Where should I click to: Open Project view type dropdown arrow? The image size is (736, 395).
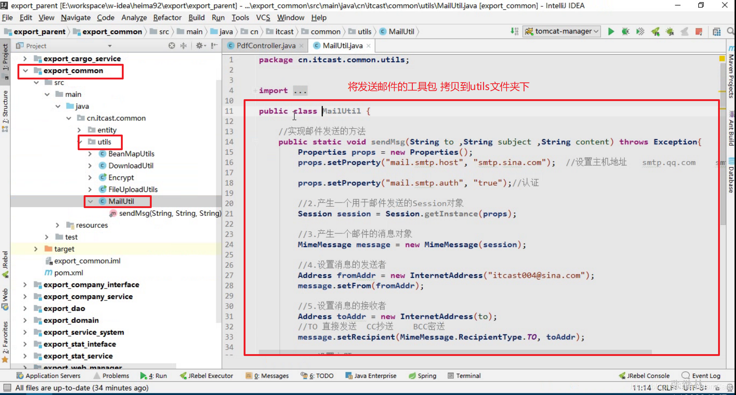110,46
